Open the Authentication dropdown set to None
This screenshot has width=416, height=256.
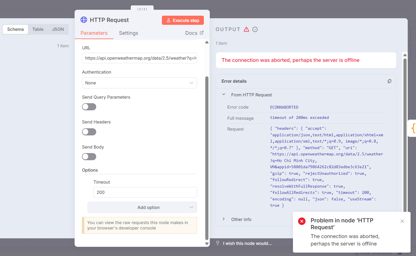[x=139, y=83]
